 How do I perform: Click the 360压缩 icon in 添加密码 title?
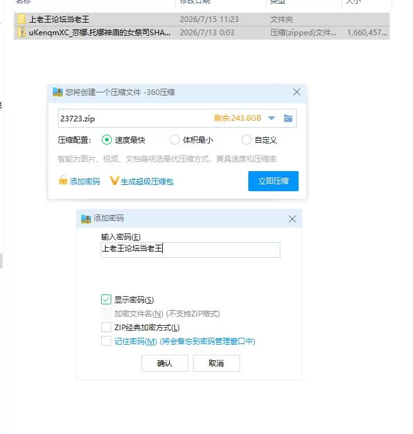click(85, 219)
